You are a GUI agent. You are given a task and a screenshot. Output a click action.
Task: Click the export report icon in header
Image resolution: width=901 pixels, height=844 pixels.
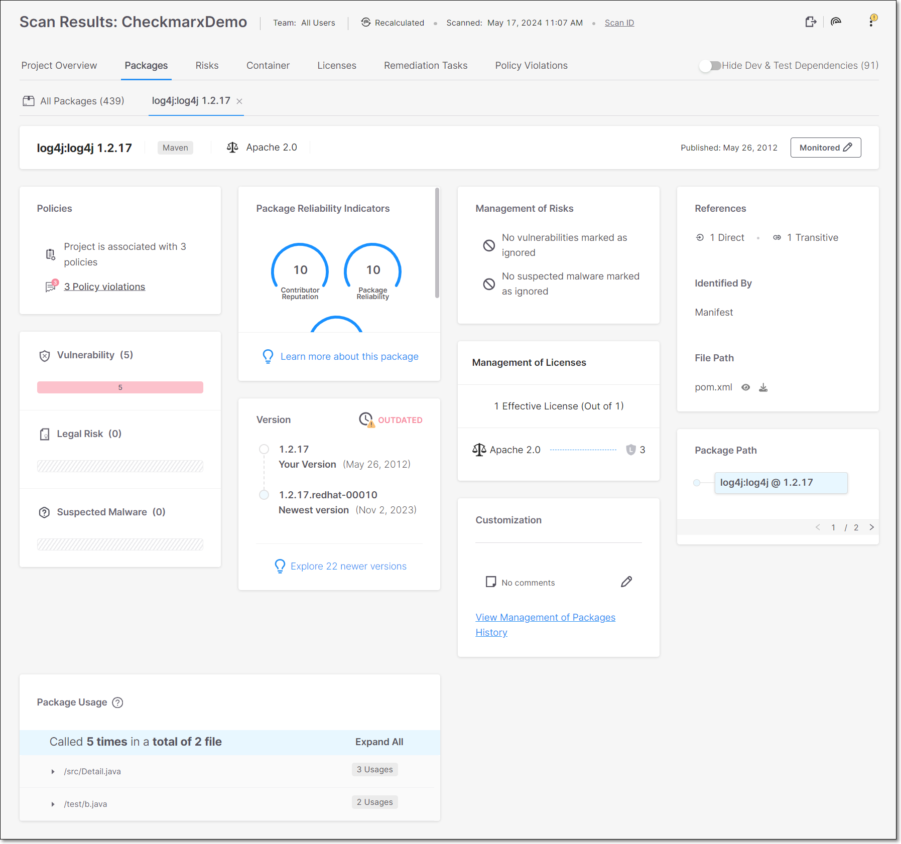pyautogui.click(x=811, y=22)
